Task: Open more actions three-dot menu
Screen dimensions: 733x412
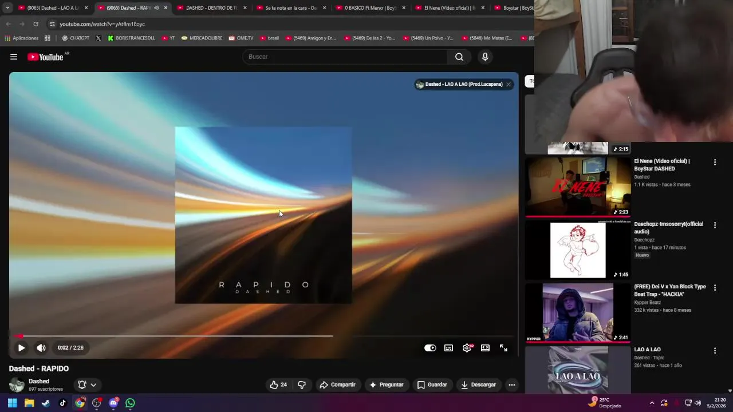Action: pos(512,385)
